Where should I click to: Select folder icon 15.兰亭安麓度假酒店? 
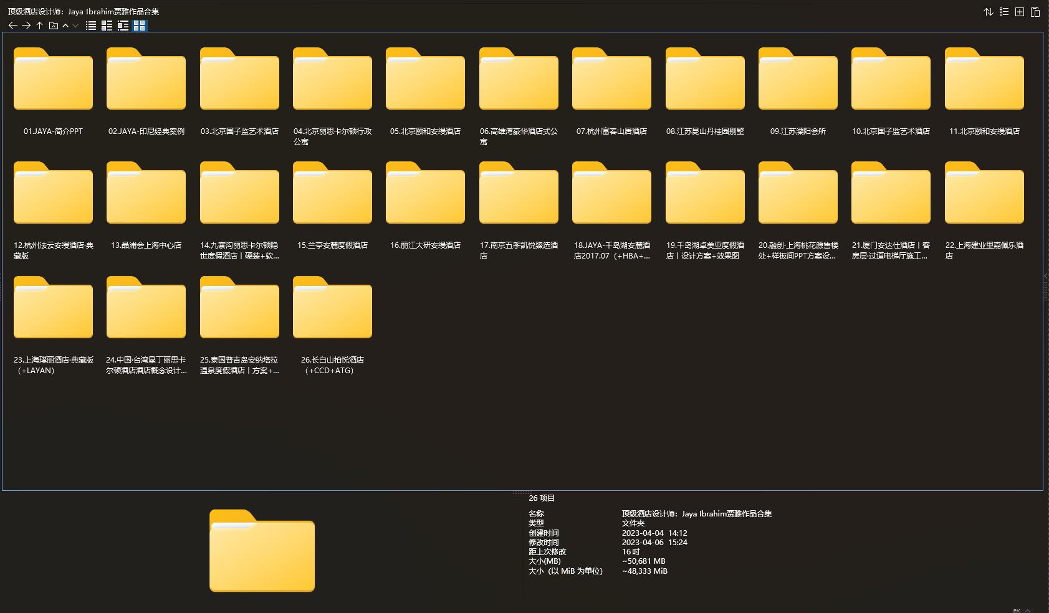click(x=332, y=192)
